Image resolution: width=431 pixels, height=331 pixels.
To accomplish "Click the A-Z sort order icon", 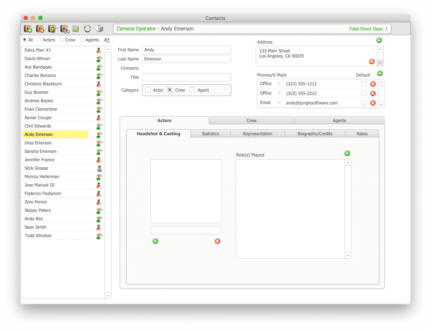I will click(107, 40).
